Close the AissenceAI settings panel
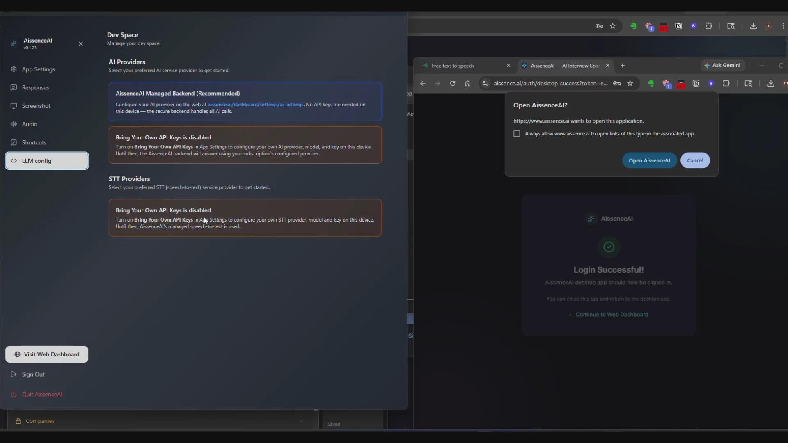 pos(81,44)
